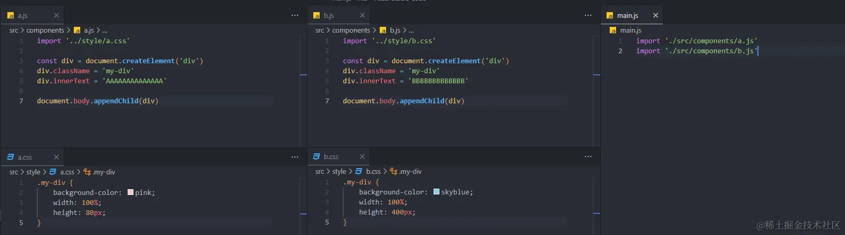Click 'src' breadcrumb in a.js editor
This screenshot has width=845, height=235.
coord(14,31)
